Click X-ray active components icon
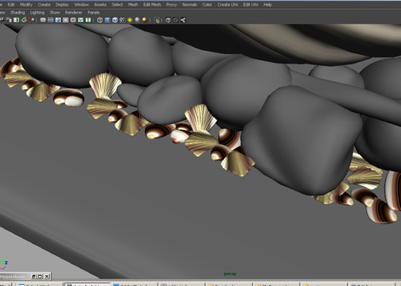Viewport: 401px width, 286px height. pyautogui.click(x=176, y=20)
